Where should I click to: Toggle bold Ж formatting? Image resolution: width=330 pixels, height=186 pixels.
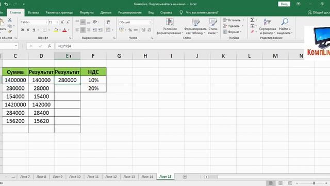point(23,30)
